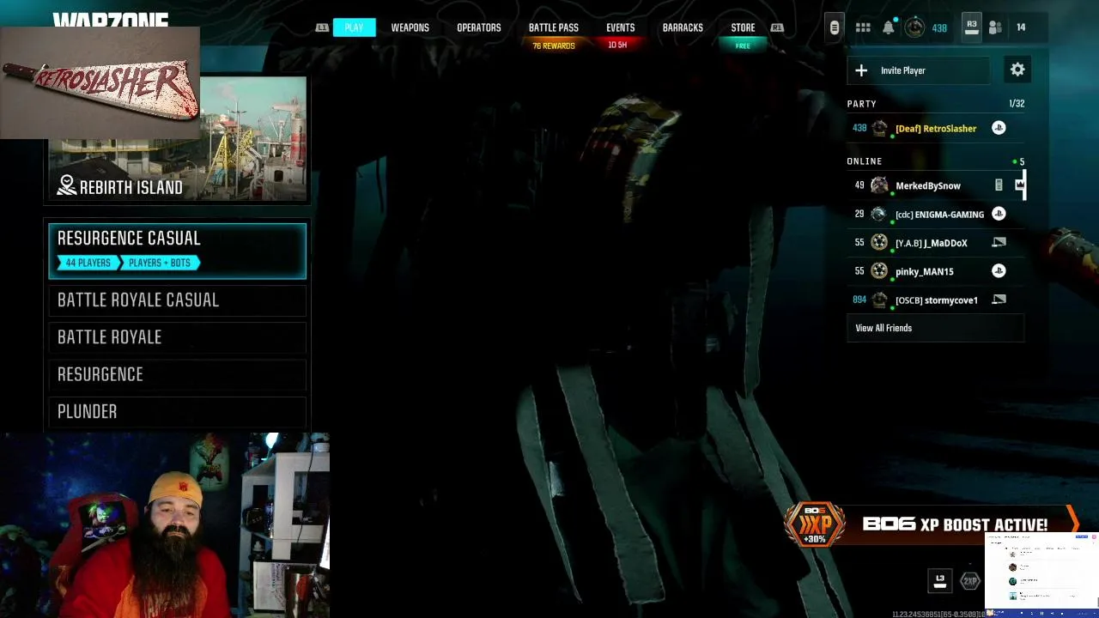Click the 76 Rewards label
Viewport: 1099px width, 618px height.
tap(553, 45)
